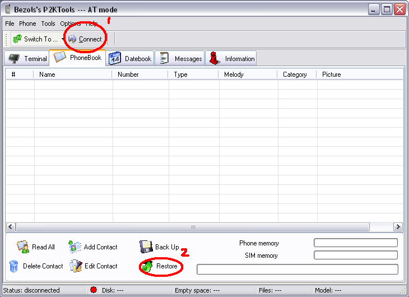The height and width of the screenshot is (297, 409).
Task: Click the Back Up floppy disk icon
Action: [146, 247]
